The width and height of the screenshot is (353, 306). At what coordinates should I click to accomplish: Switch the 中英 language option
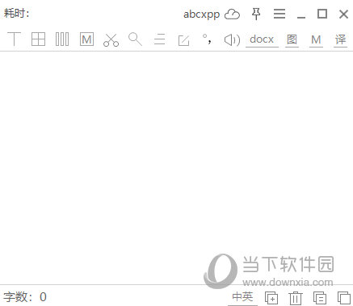[x=242, y=297]
